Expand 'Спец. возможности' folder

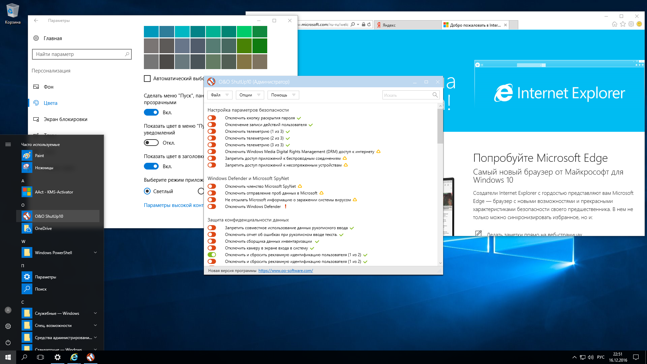(95, 325)
